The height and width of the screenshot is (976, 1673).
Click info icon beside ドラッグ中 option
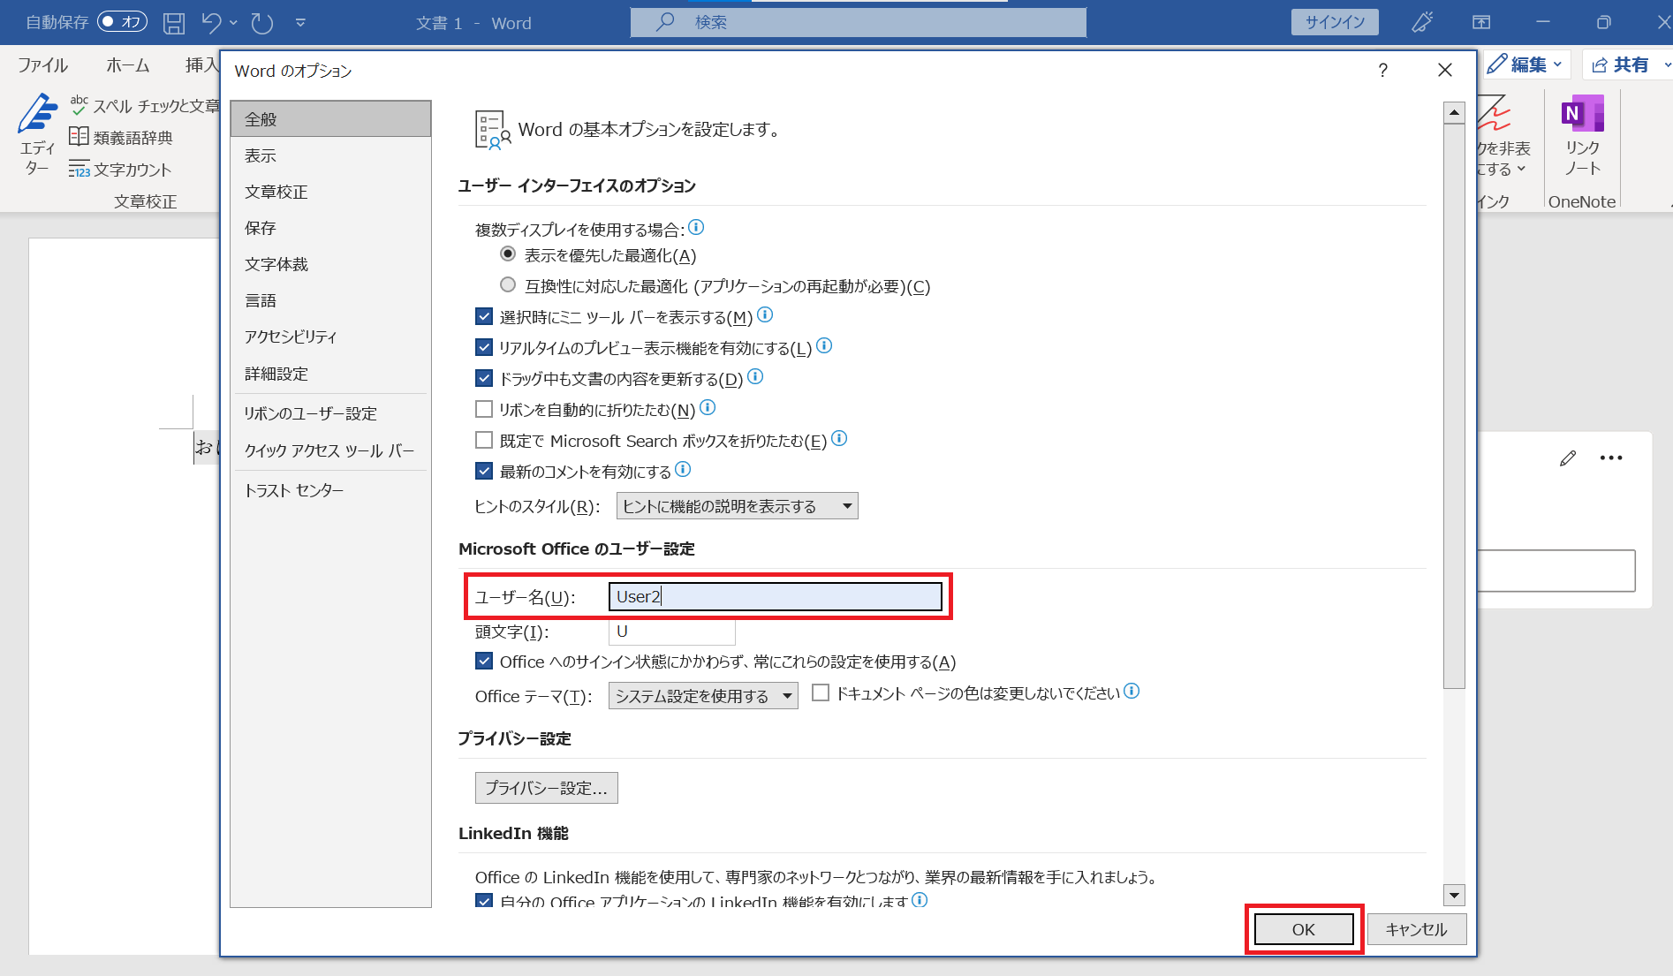(755, 376)
